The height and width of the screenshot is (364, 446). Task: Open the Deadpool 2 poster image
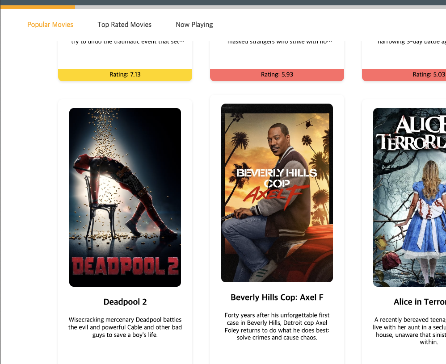tap(125, 197)
